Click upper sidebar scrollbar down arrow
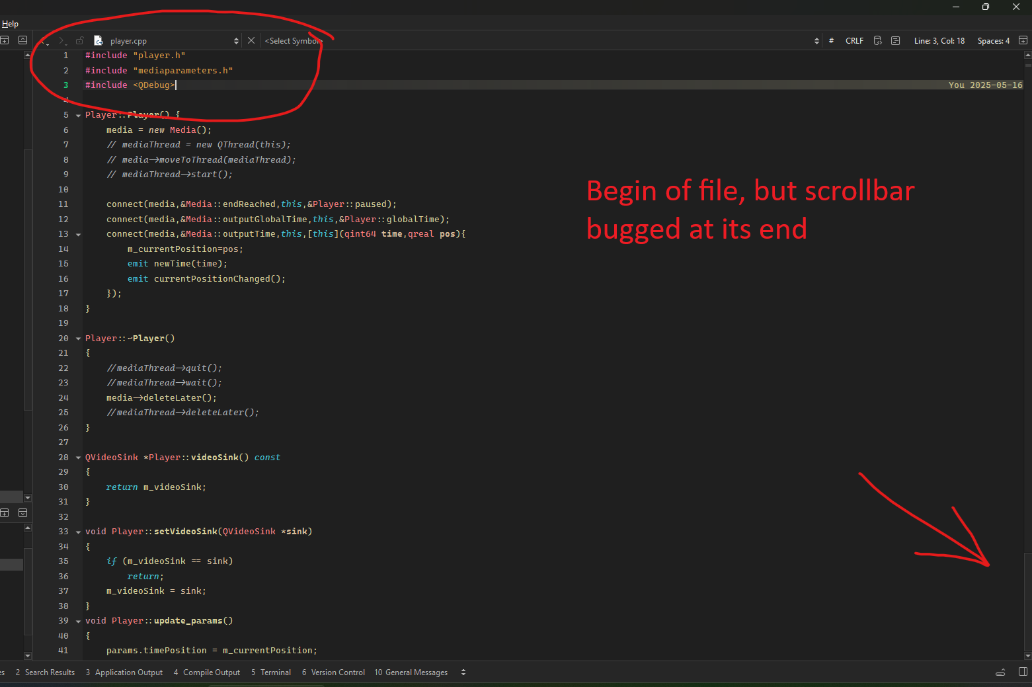 (28, 497)
